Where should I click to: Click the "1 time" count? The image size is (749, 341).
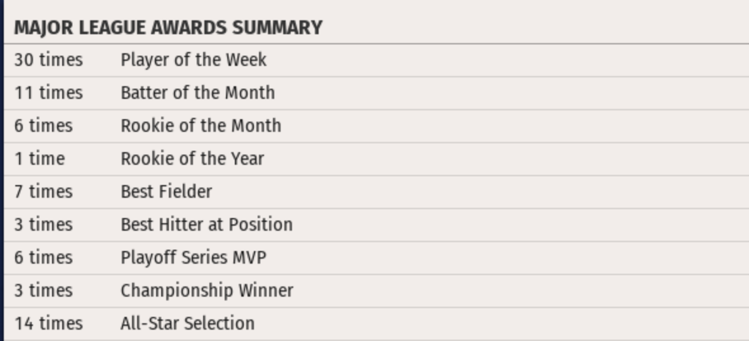coord(39,158)
